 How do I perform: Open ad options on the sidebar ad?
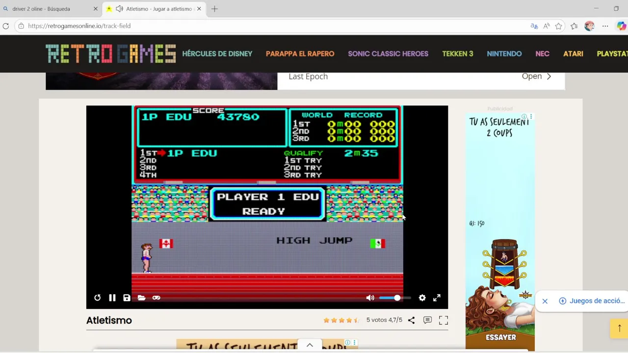(531, 117)
